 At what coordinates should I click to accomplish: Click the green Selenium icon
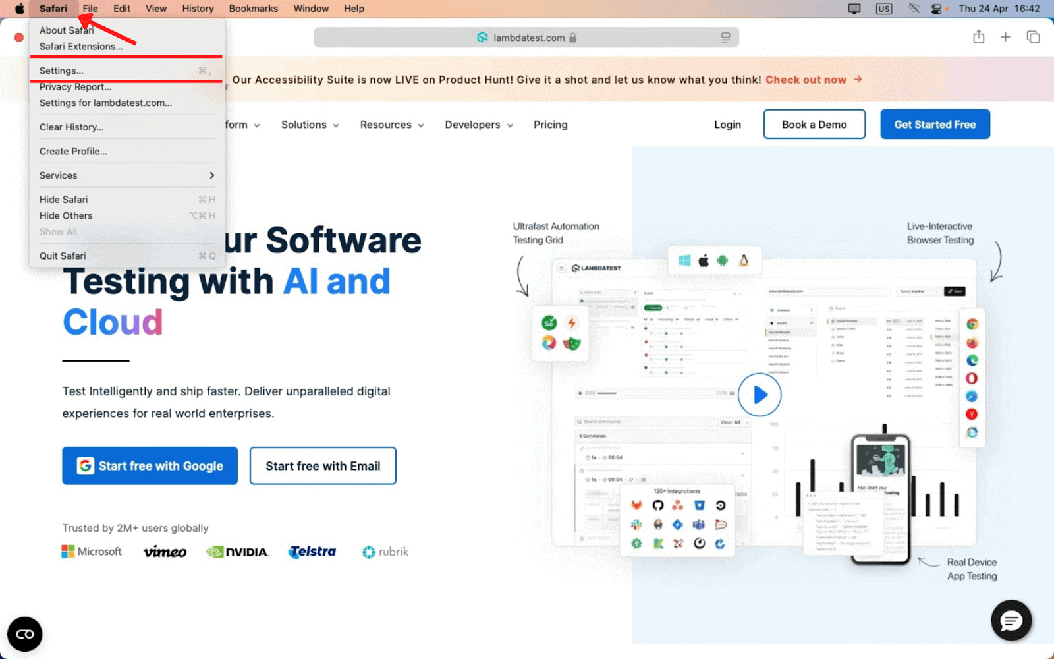point(549,323)
